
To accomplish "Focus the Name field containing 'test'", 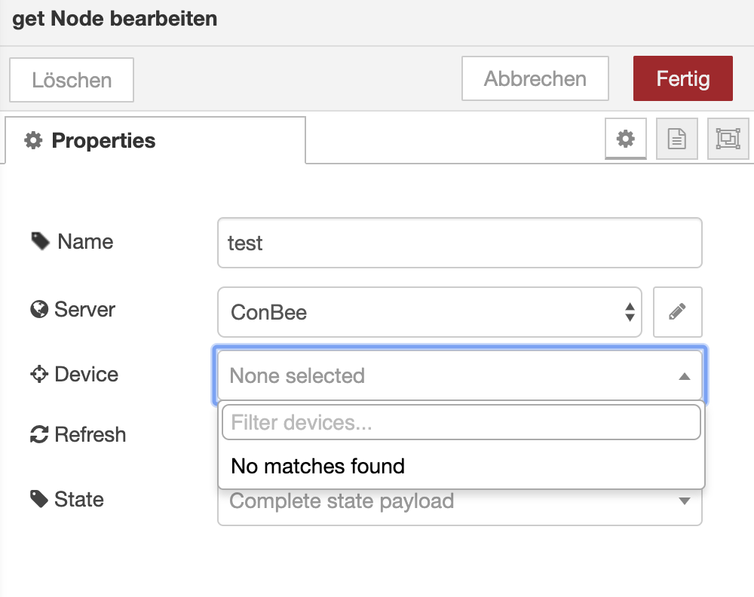I will [x=459, y=243].
